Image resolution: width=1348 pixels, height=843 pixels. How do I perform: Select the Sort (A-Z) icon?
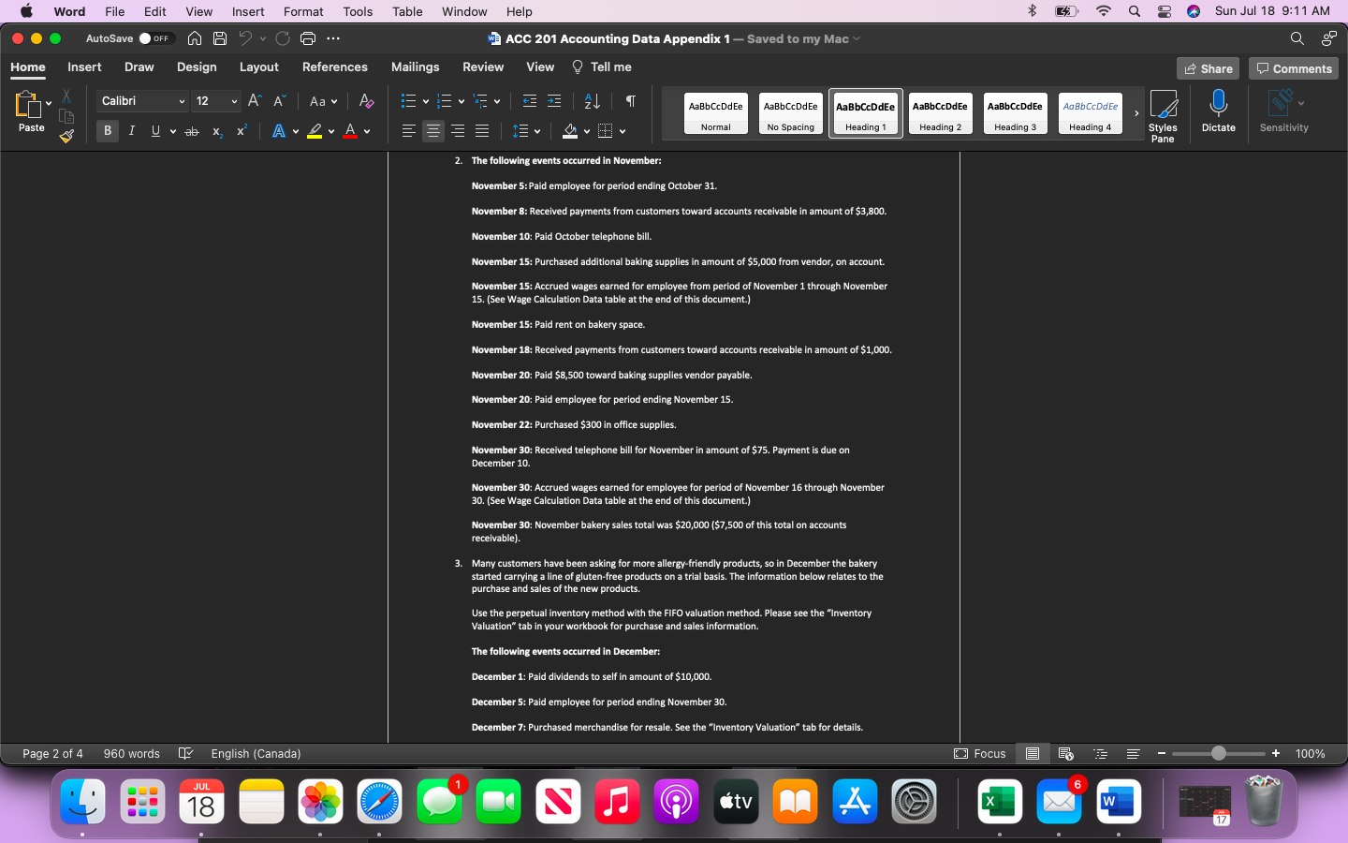(x=591, y=100)
